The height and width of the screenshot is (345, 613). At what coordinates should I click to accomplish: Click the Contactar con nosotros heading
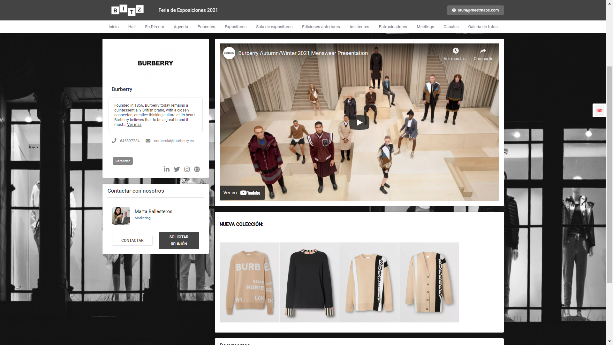tap(136, 191)
